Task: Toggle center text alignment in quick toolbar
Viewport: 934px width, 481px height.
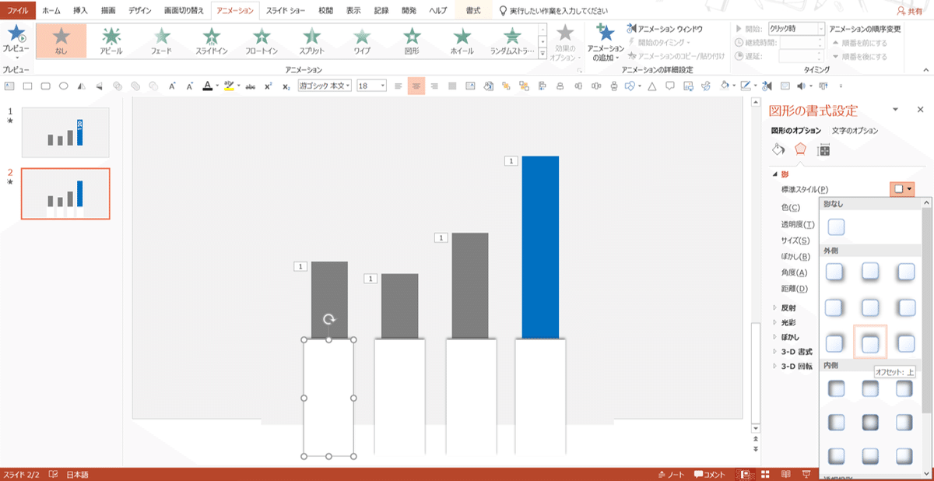Action: point(416,86)
